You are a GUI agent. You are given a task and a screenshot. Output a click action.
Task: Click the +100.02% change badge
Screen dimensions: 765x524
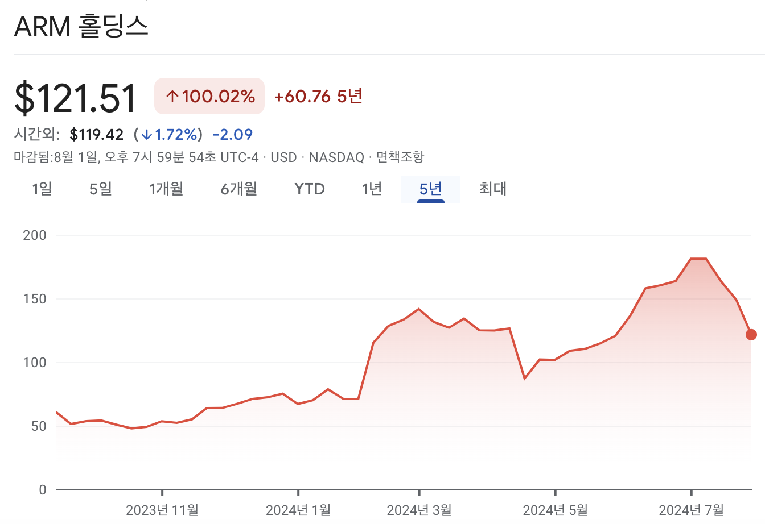[209, 97]
